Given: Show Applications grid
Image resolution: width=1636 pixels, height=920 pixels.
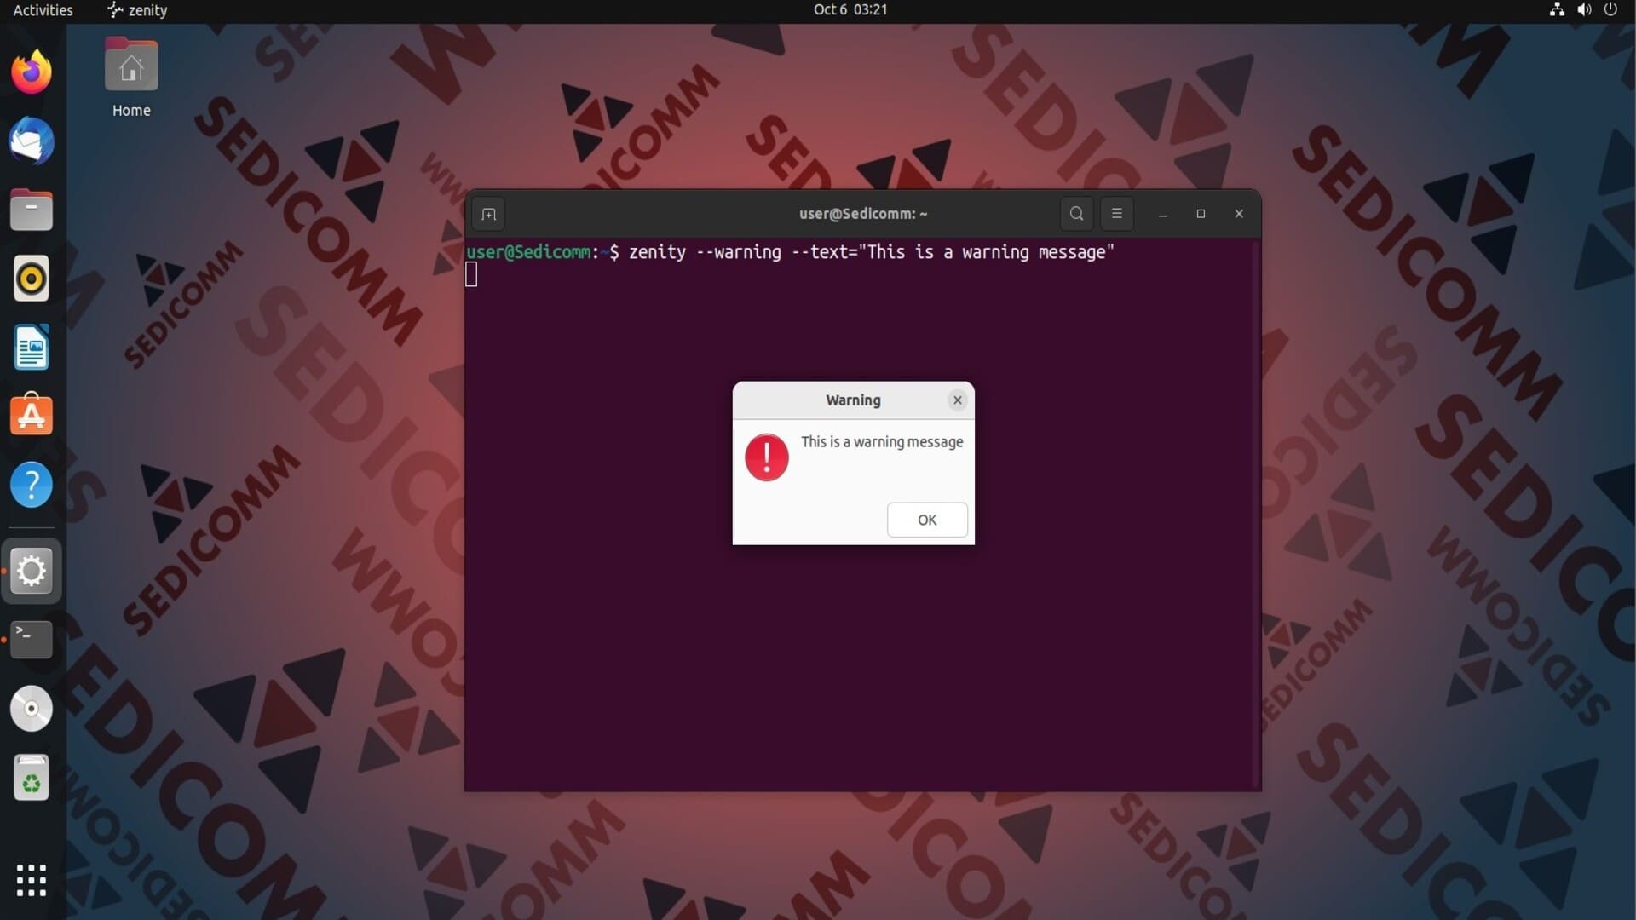Looking at the screenshot, I should pos(32,880).
